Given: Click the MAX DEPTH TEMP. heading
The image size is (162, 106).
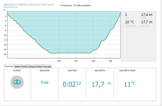Looking at the screenshot, I should 127,71.
